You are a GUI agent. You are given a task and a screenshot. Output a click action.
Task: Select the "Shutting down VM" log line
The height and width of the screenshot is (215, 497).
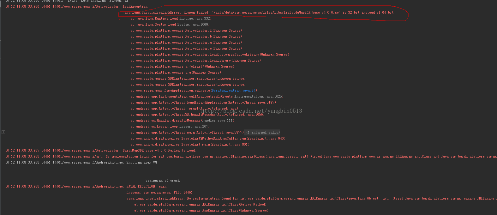[x=81, y=163]
